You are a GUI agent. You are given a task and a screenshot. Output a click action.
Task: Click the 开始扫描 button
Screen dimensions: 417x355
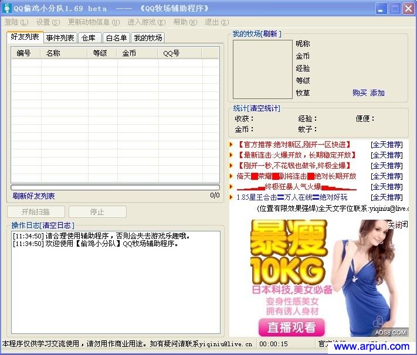click(36, 212)
